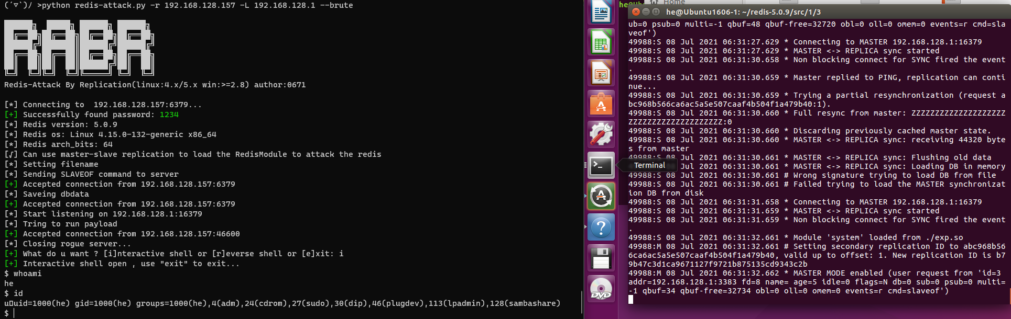Click 'Full resync from master' log line
The width and height of the screenshot is (1011, 319).
[x=817, y=118]
